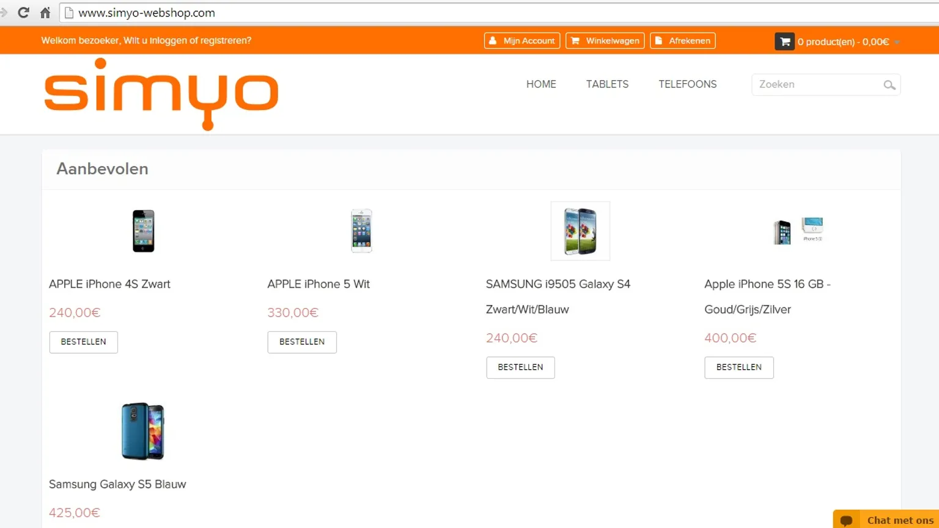Open the APPLE iPhone 4S Zwart title link

pos(109,284)
